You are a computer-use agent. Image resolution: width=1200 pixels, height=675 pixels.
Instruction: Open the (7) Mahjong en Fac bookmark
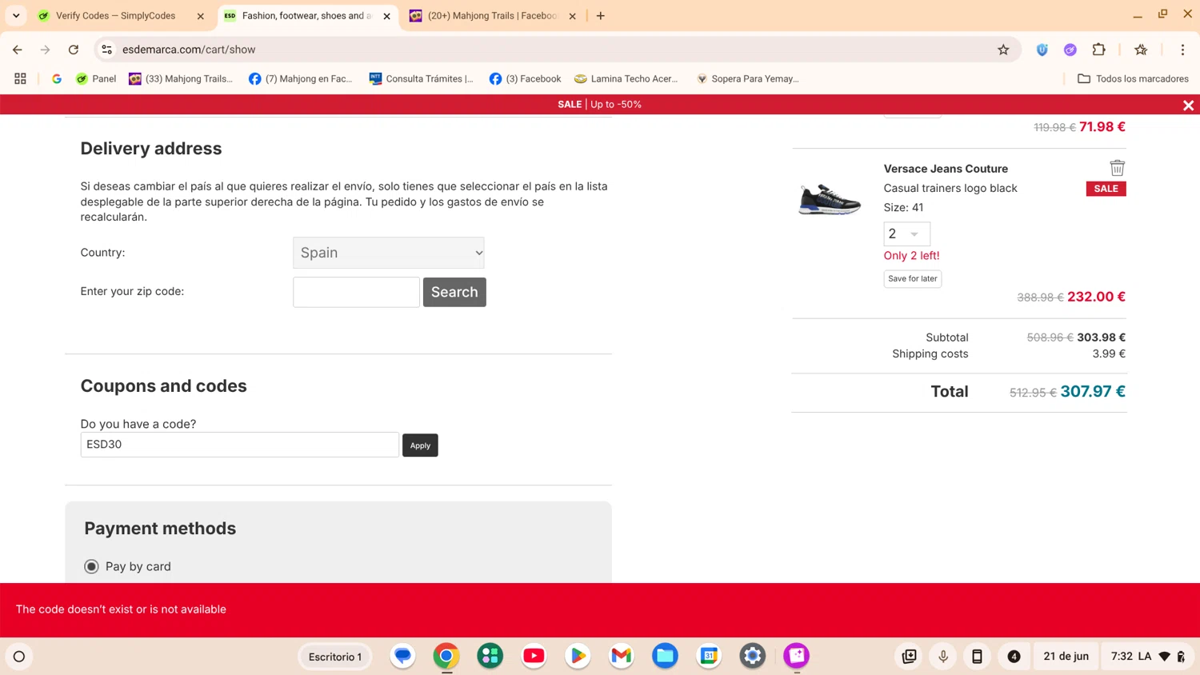click(301, 78)
